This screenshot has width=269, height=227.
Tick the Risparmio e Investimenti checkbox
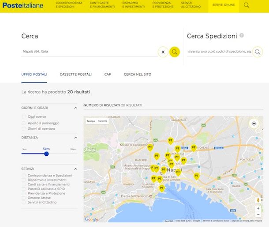(x=24, y=180)
